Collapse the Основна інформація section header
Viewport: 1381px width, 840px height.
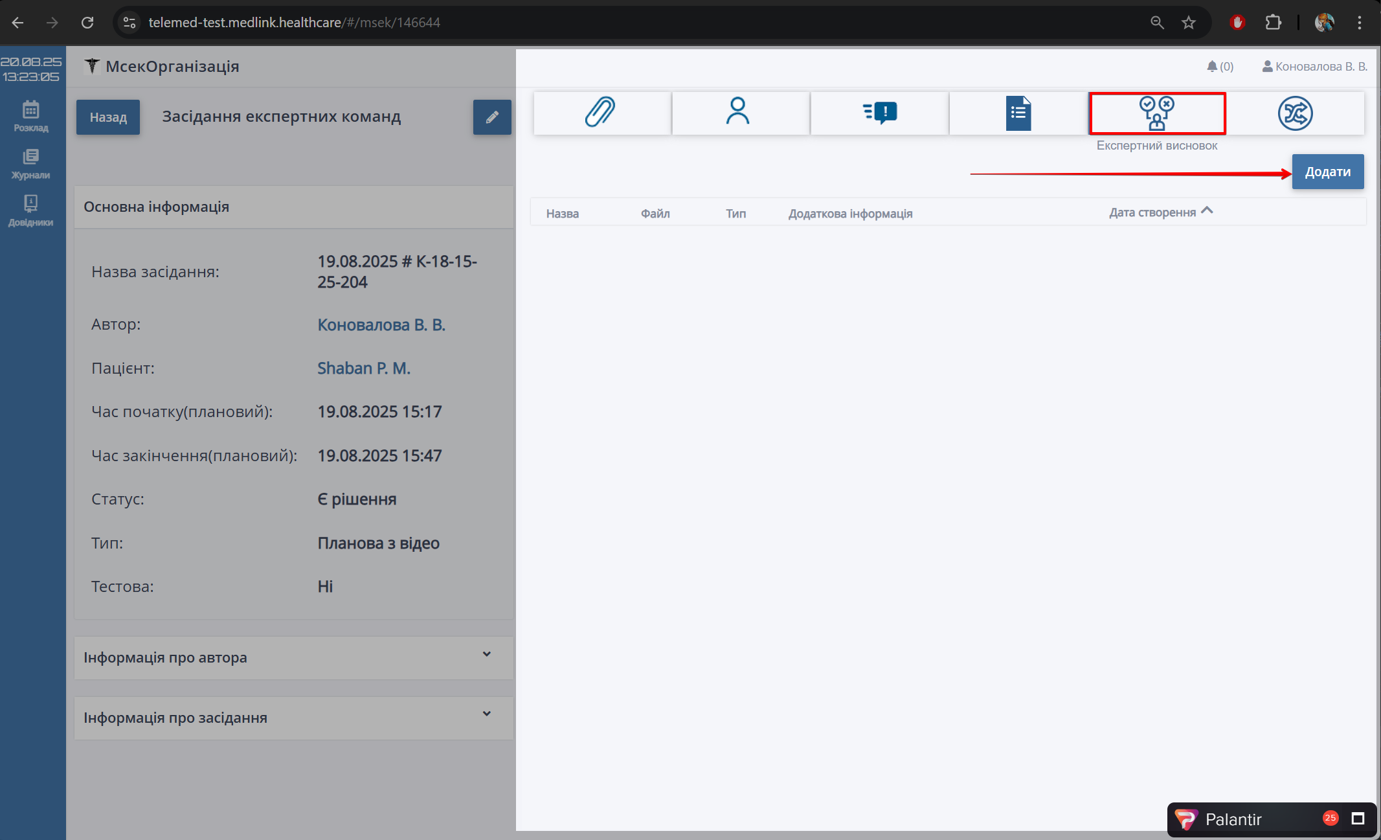pyautogui.click(x=293, y=207)
